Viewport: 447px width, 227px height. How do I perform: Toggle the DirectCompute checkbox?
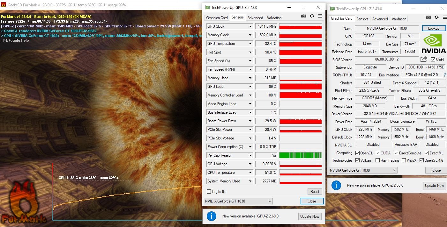[x=396, y=153]
